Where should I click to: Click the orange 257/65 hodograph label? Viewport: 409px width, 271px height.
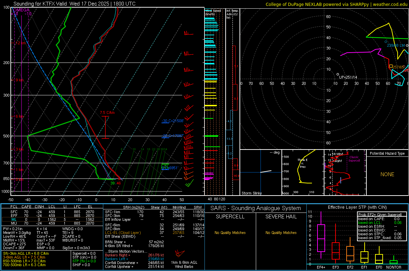[398, 67]
